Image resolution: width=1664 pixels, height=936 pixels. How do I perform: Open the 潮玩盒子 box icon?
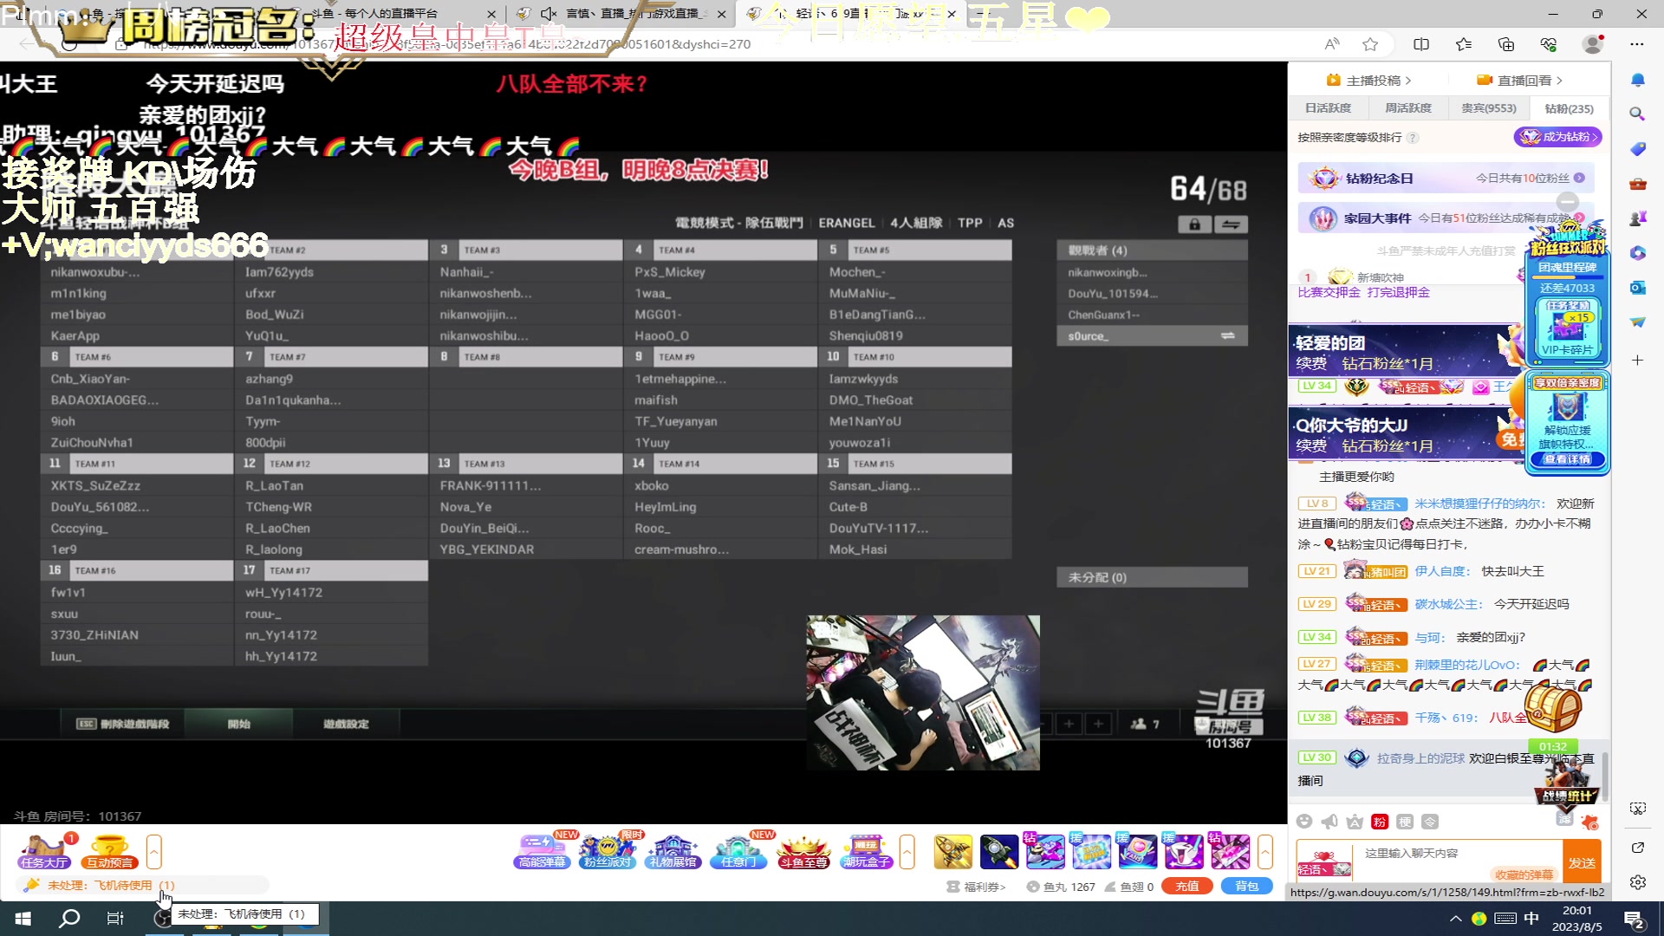point(868,851)
